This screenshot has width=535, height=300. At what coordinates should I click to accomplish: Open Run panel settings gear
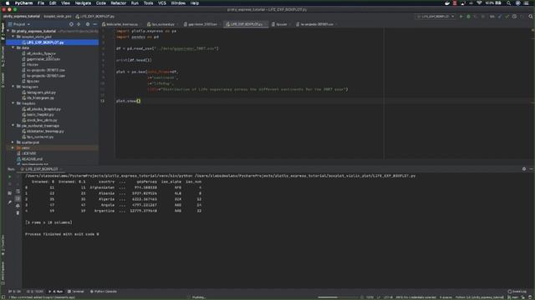coord(524,168)
